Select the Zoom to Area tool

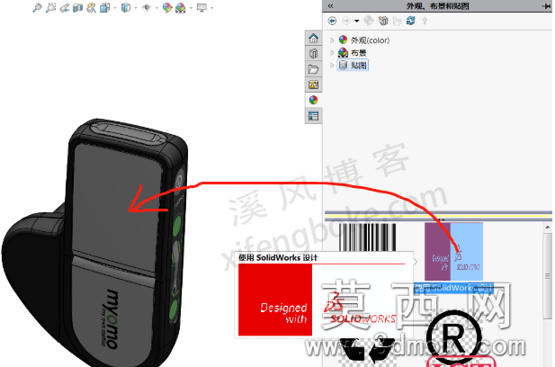(x=50, y=7)
